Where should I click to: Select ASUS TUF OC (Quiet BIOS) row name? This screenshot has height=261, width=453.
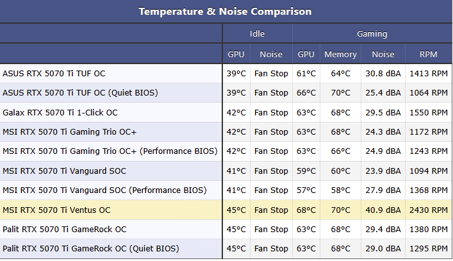coord(80,93)
